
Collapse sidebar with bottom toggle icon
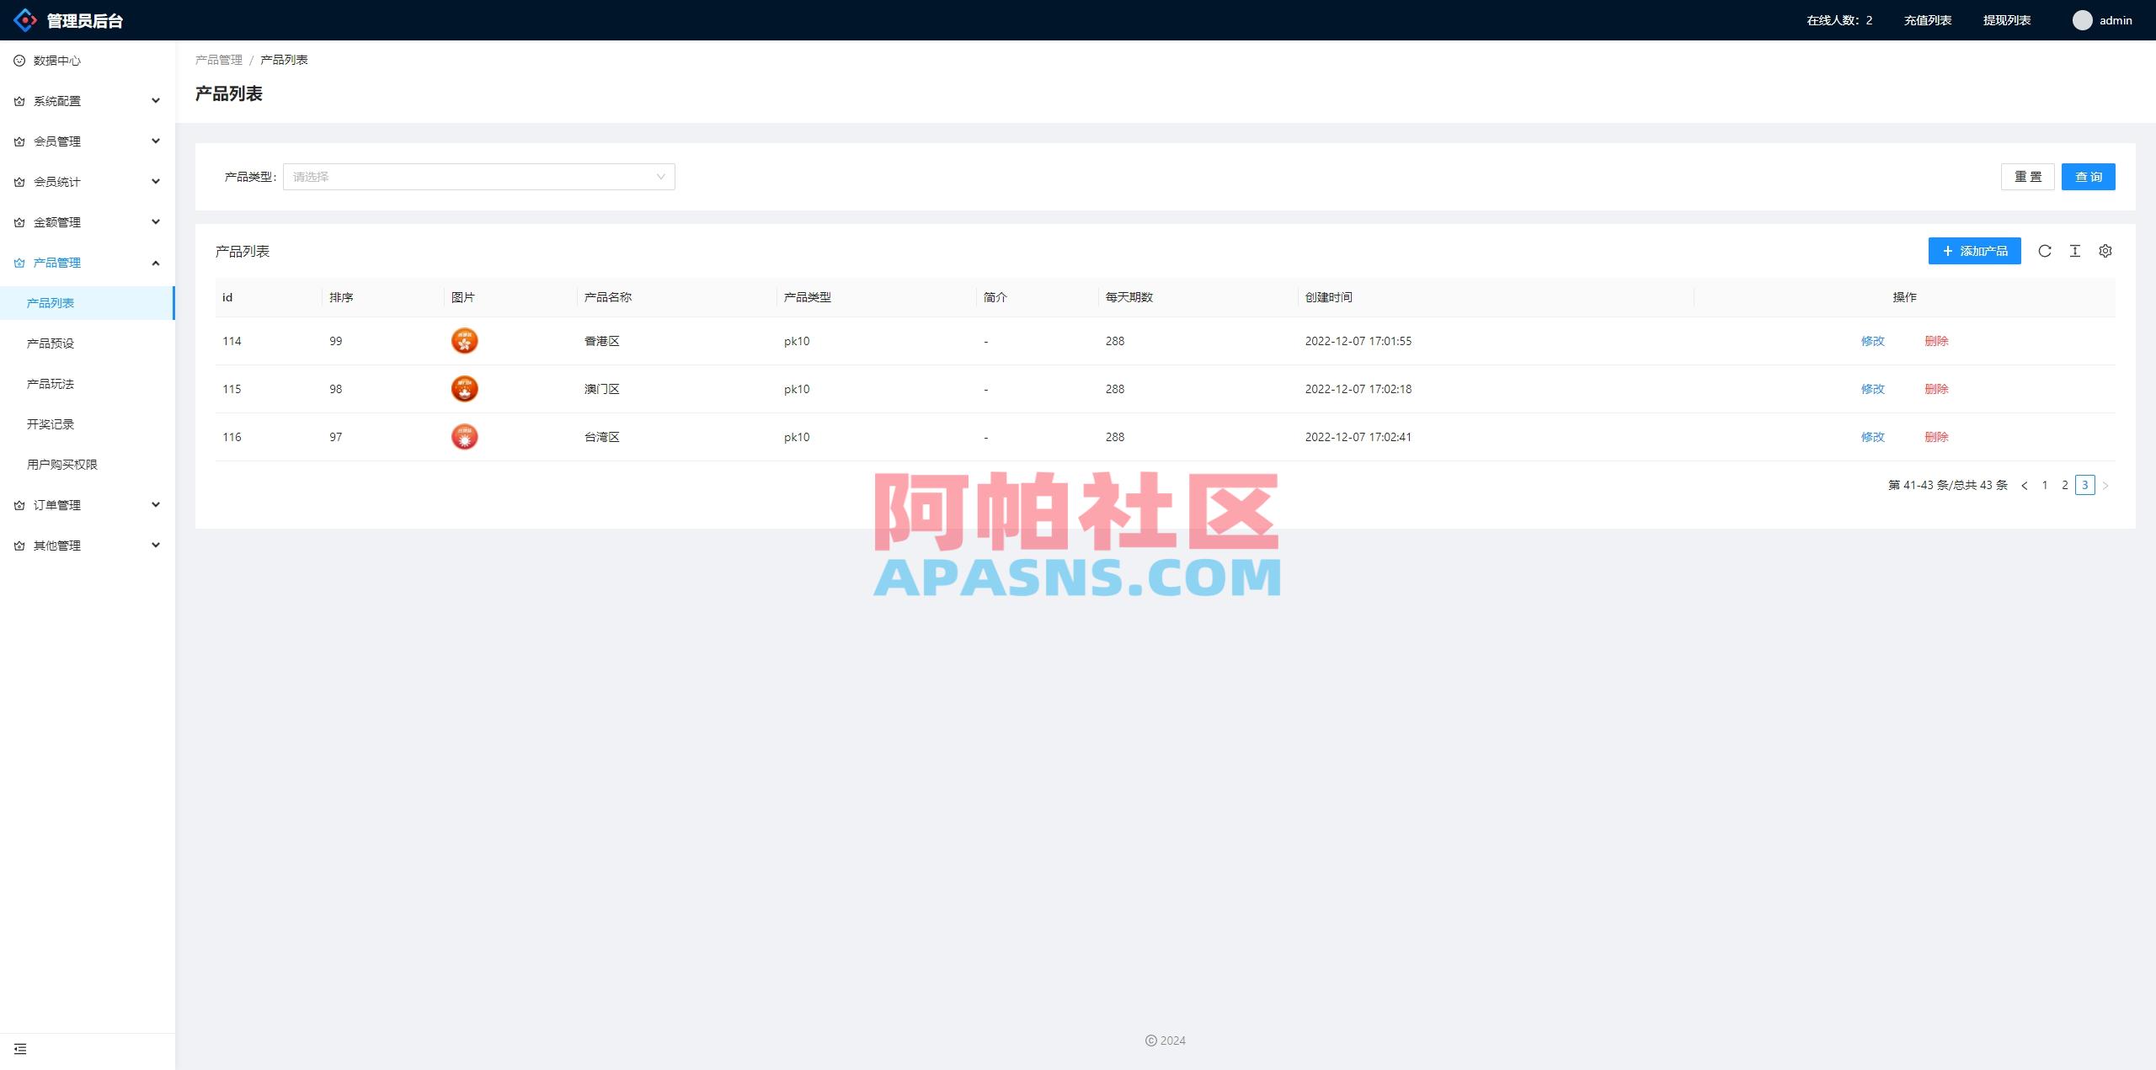click(20, 1048)
